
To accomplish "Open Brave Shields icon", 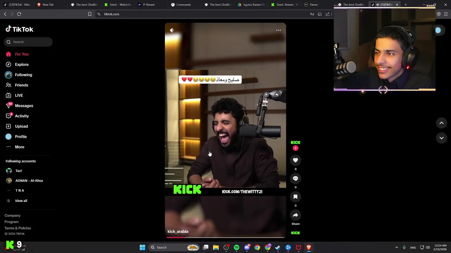I will (x=439, y=14).
